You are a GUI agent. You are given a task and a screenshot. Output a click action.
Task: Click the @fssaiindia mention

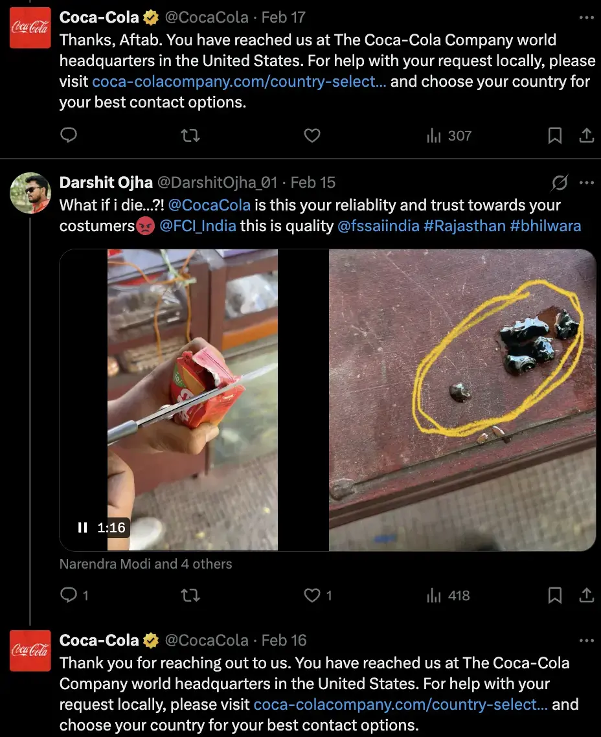(378, 226)
